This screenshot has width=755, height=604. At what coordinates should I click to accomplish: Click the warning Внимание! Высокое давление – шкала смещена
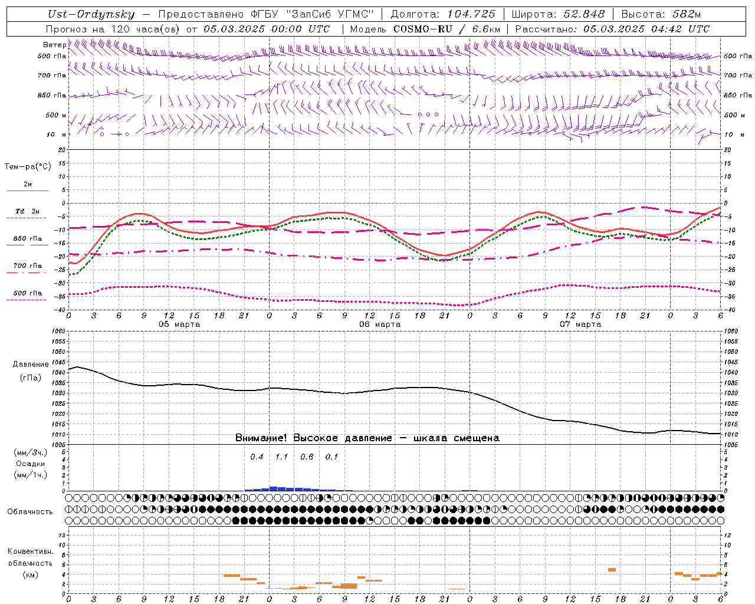click(x=367, y=438)
